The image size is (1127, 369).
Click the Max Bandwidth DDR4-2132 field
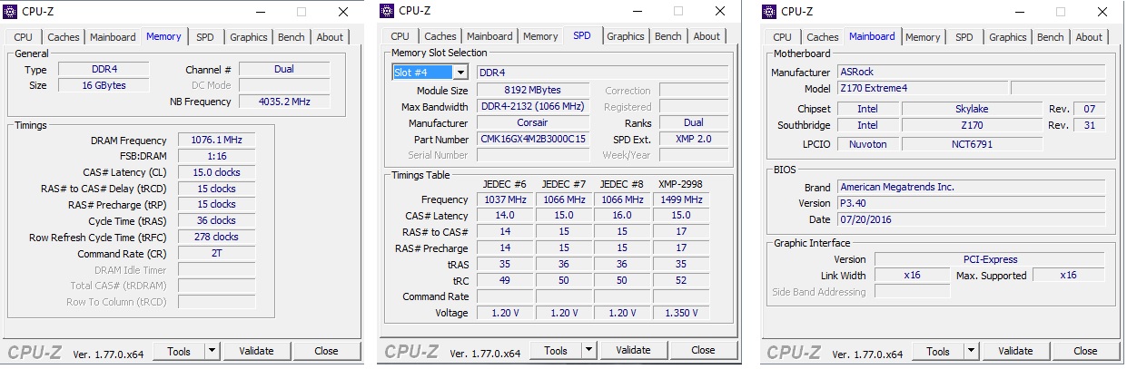click(533, 107)
